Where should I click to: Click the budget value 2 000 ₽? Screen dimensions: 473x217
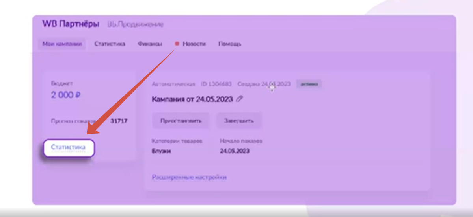pyautogui.click(x=66, y=95)
